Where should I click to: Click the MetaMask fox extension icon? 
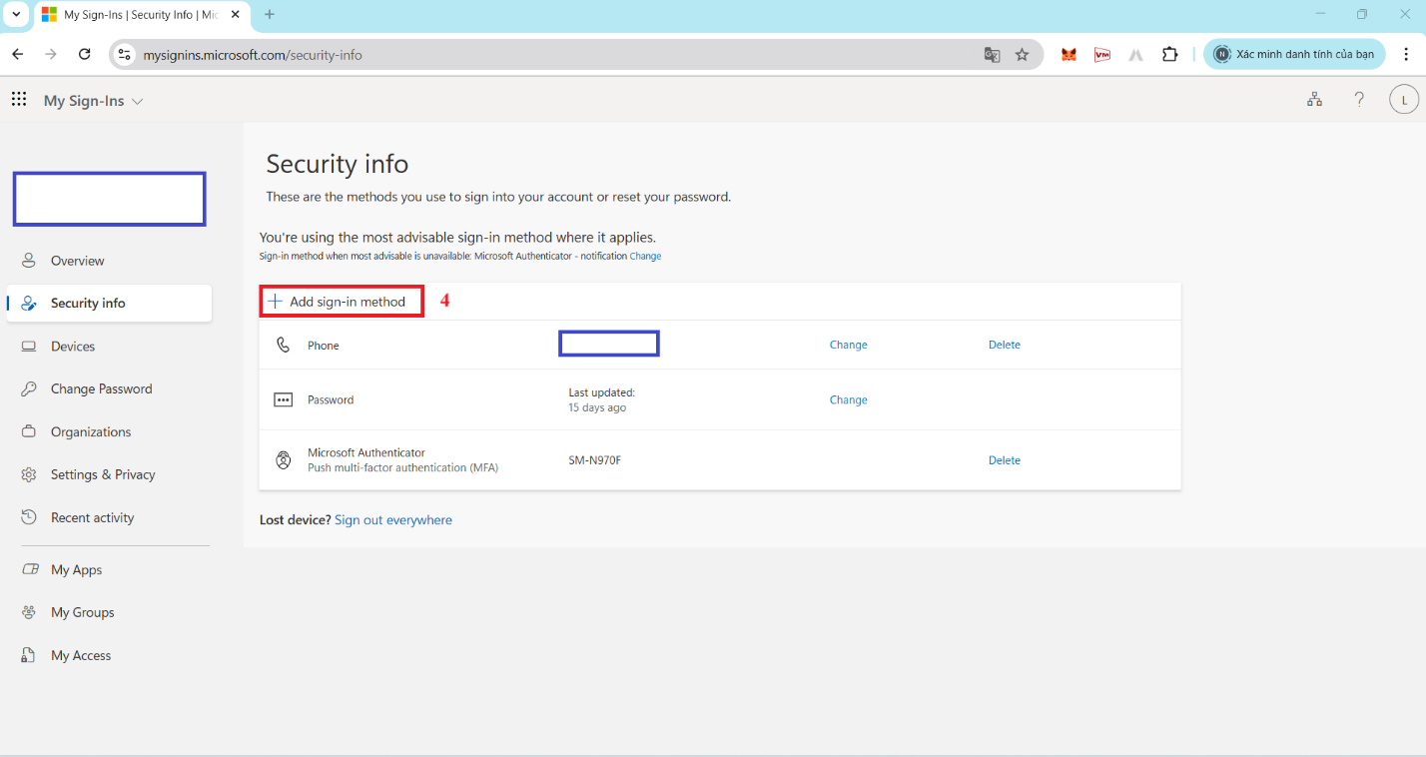coord(1069,55)
